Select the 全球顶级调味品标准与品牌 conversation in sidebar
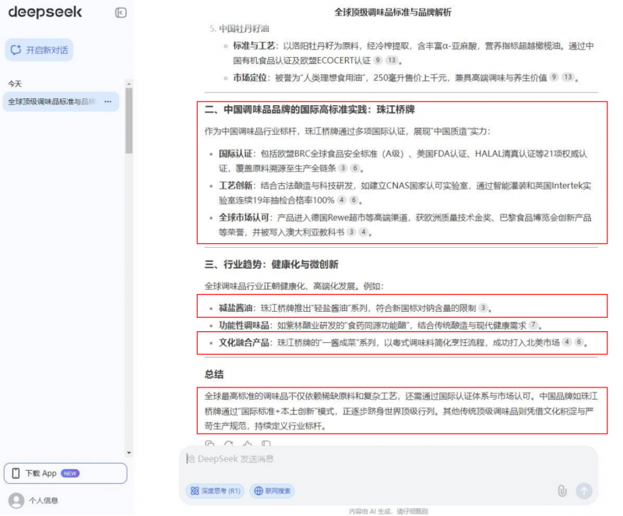623x516 pixels. 61,102
